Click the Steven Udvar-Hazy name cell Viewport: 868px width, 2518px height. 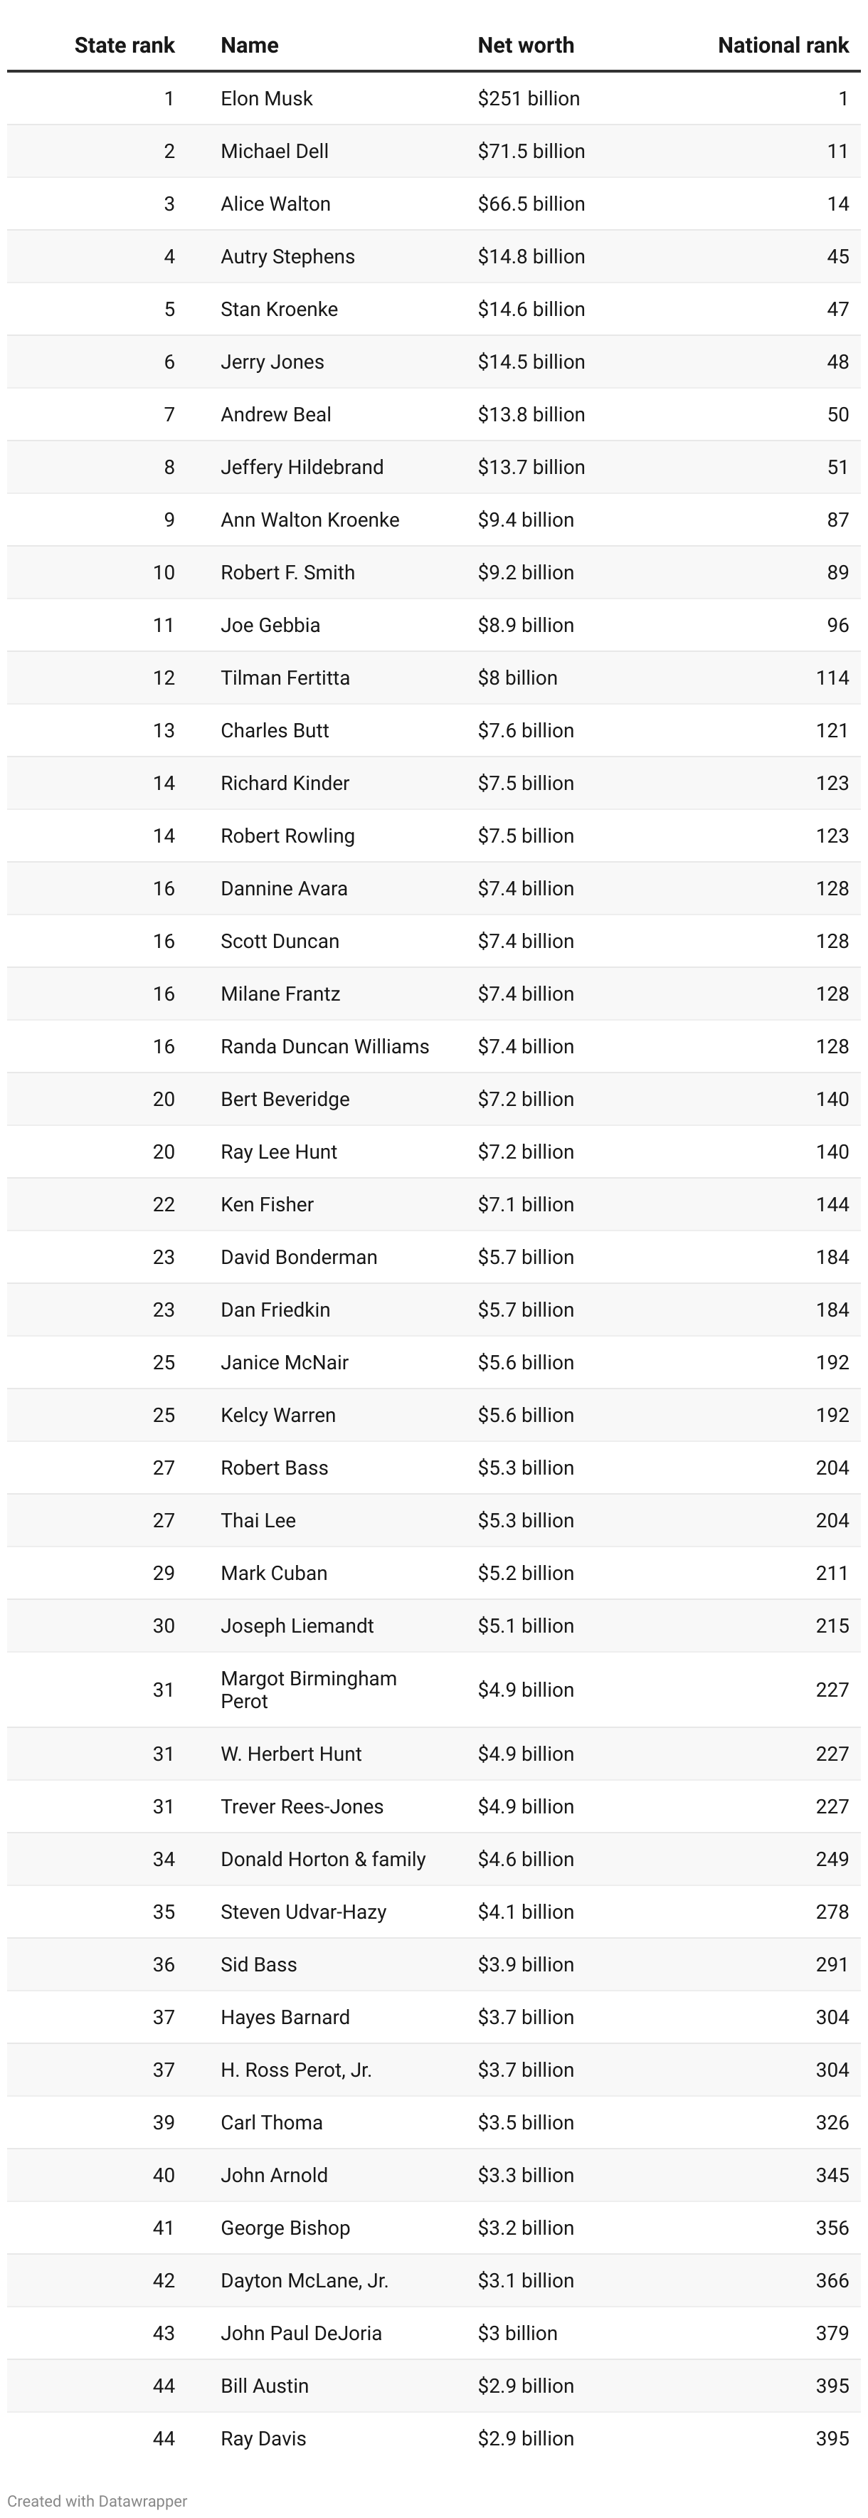pyautogui.click(x=303, y=1911)
